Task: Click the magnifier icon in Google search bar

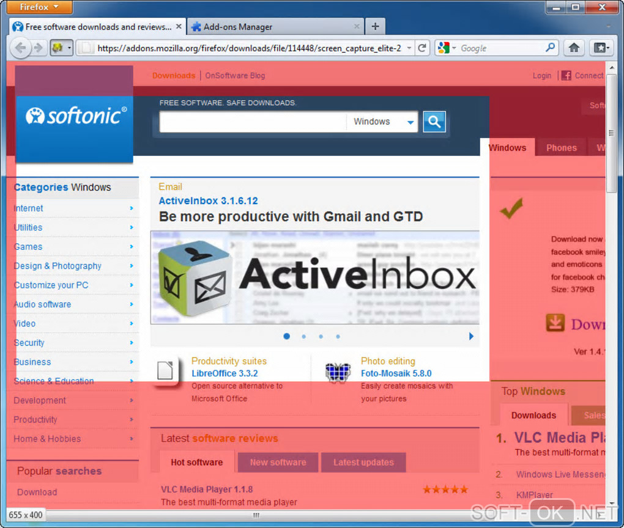Action: point(551,48)
